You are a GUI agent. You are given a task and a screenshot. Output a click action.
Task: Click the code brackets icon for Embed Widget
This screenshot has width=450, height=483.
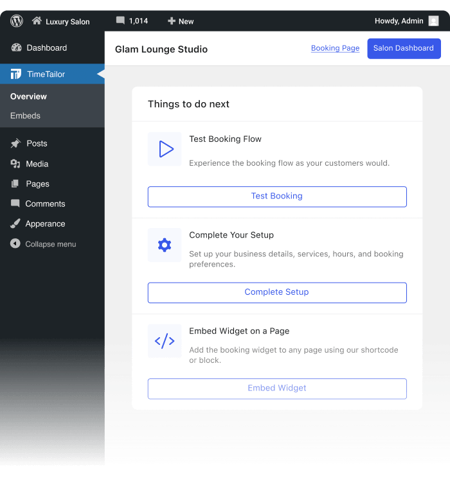tap(165, 341)
